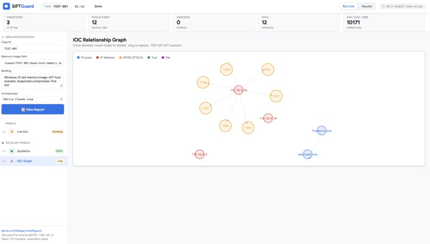Open the Live Run panel
430x244 pixels.
(x=34, y=132)
